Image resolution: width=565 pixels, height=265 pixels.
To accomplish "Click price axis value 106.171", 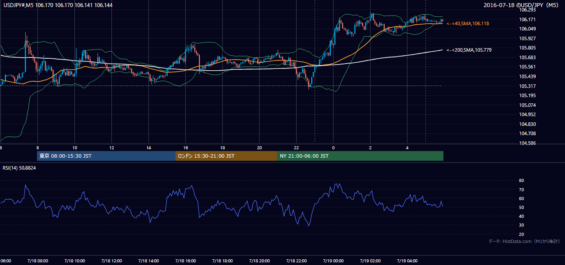I will (x=528, y=19).
